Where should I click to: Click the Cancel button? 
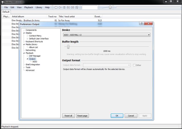[x=131, y=116]
